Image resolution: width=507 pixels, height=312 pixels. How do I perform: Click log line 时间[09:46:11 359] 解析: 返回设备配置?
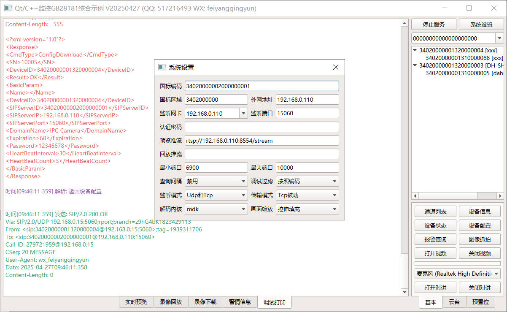(54, 191)
